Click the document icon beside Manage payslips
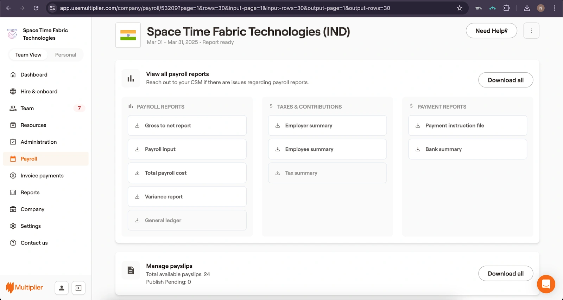Viewport: 563px width, 300px height. point(131,270)
